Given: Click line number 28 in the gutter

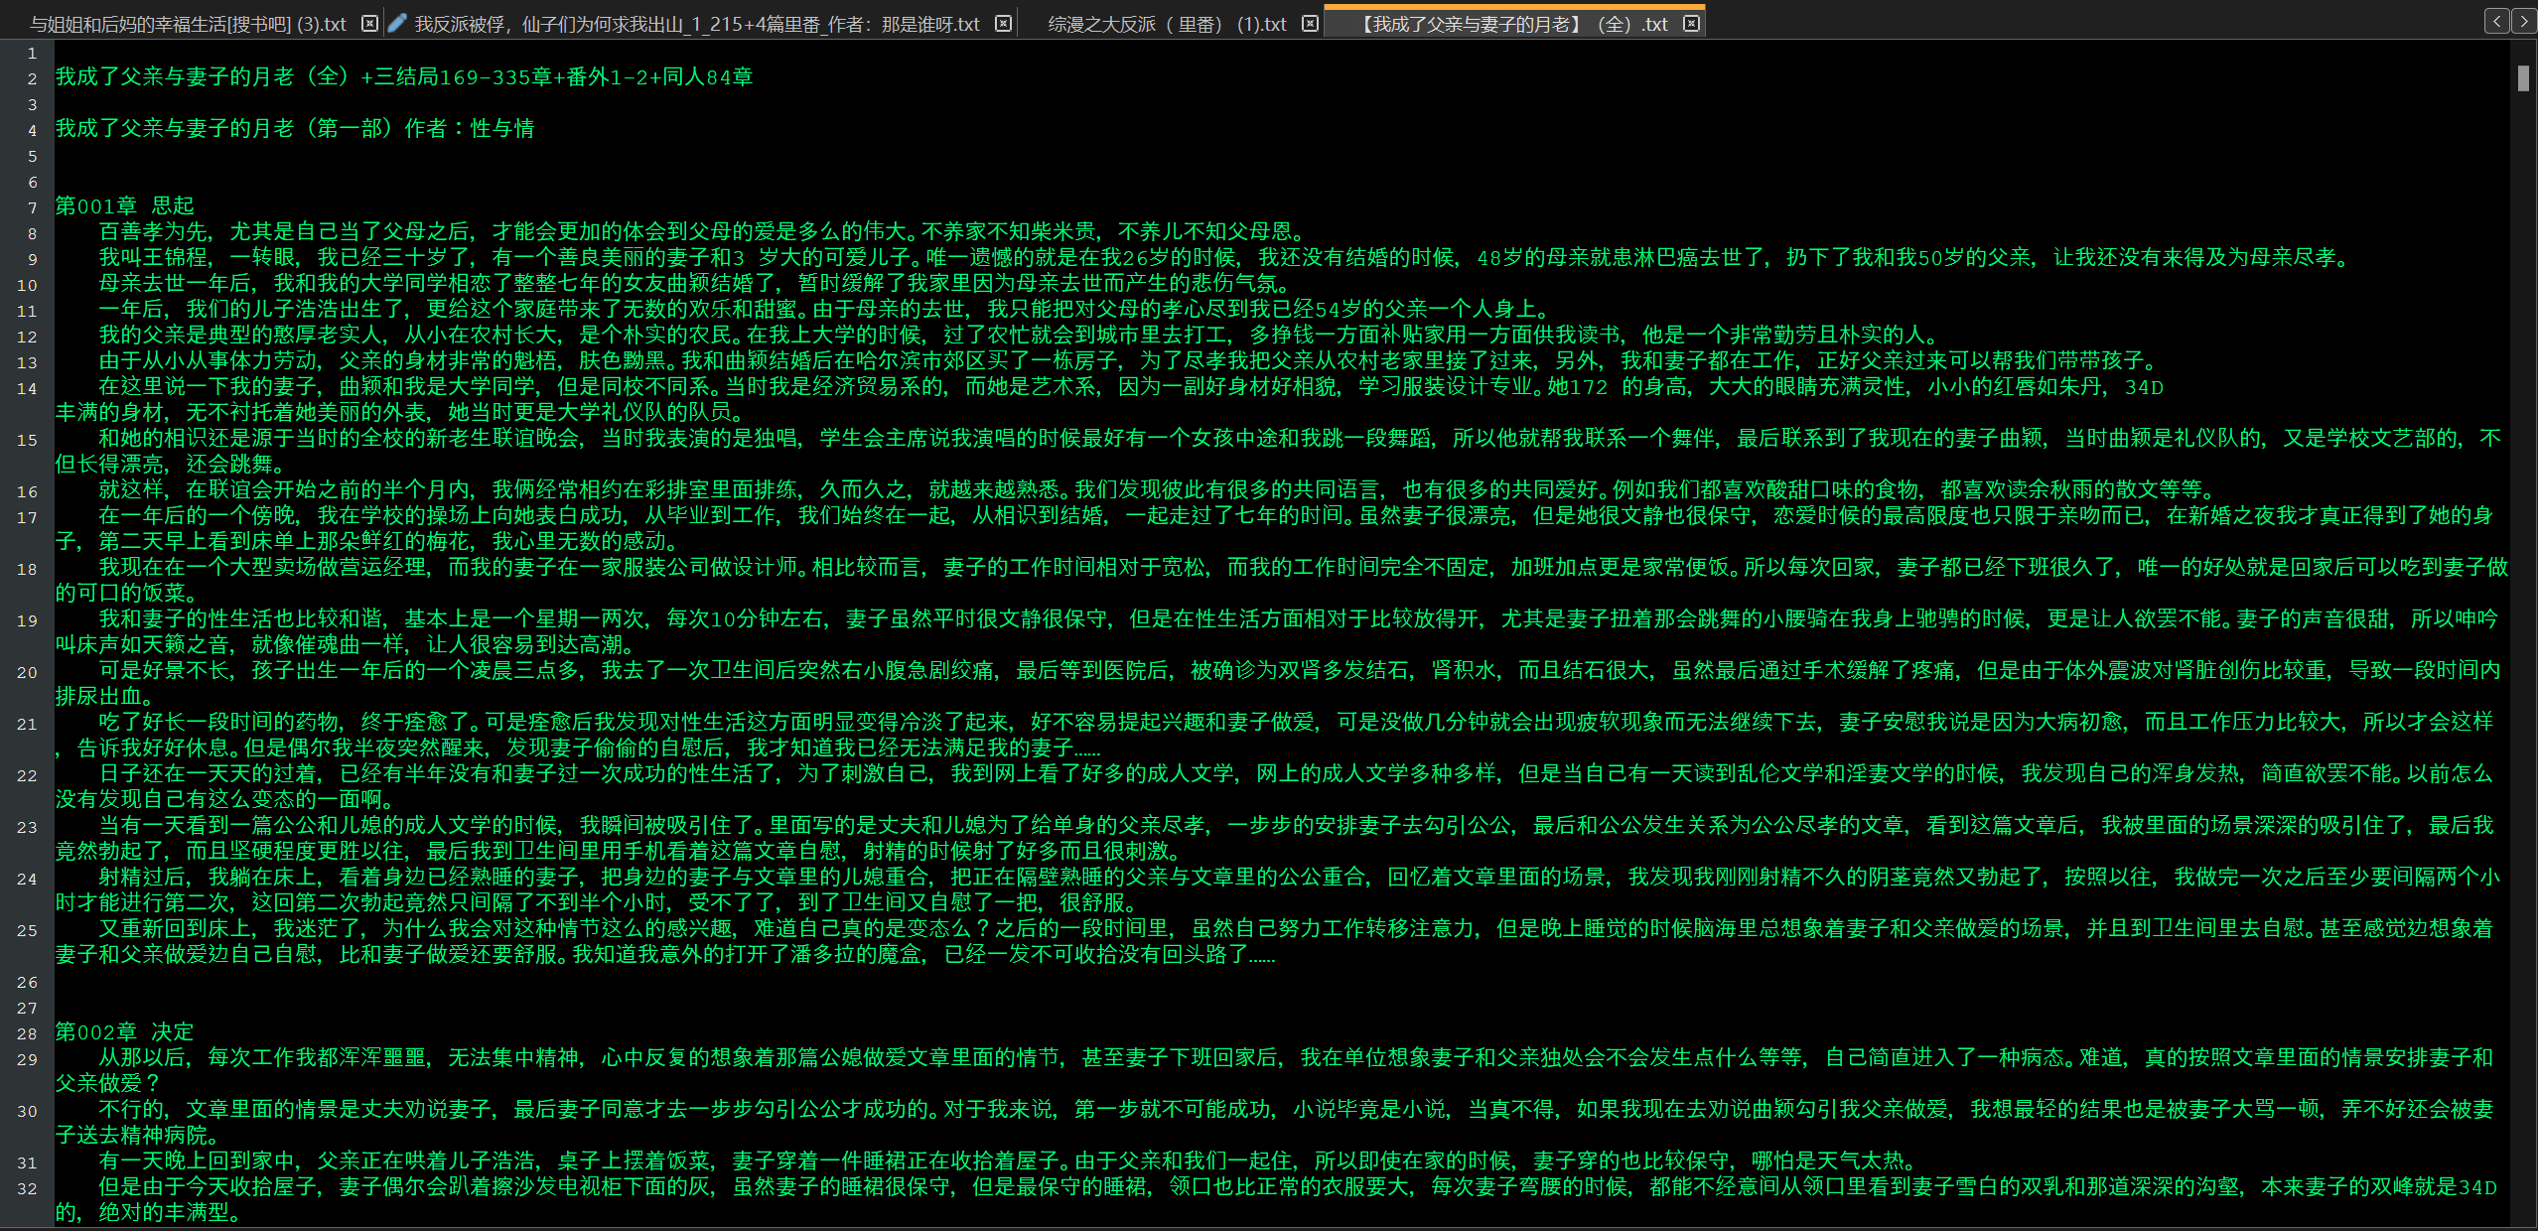Looking at the screenshot, I should tap(28, 1033).
